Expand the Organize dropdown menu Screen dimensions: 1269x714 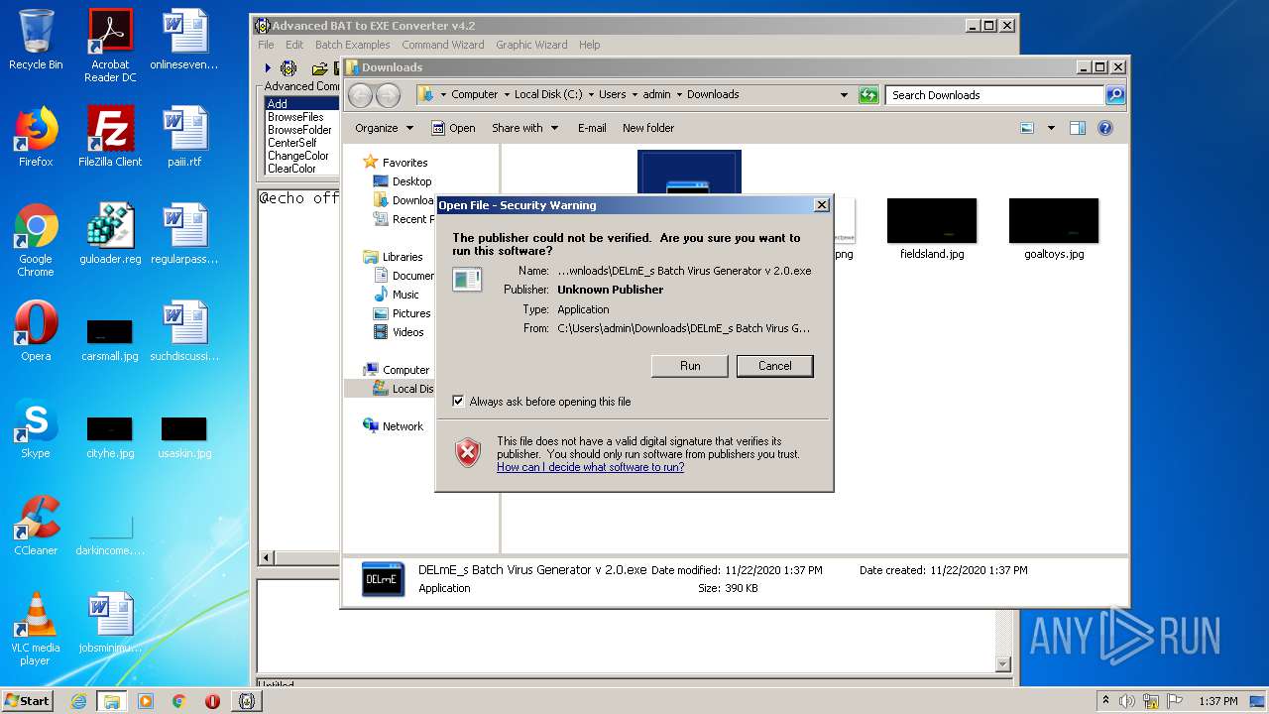click(384, 128)
